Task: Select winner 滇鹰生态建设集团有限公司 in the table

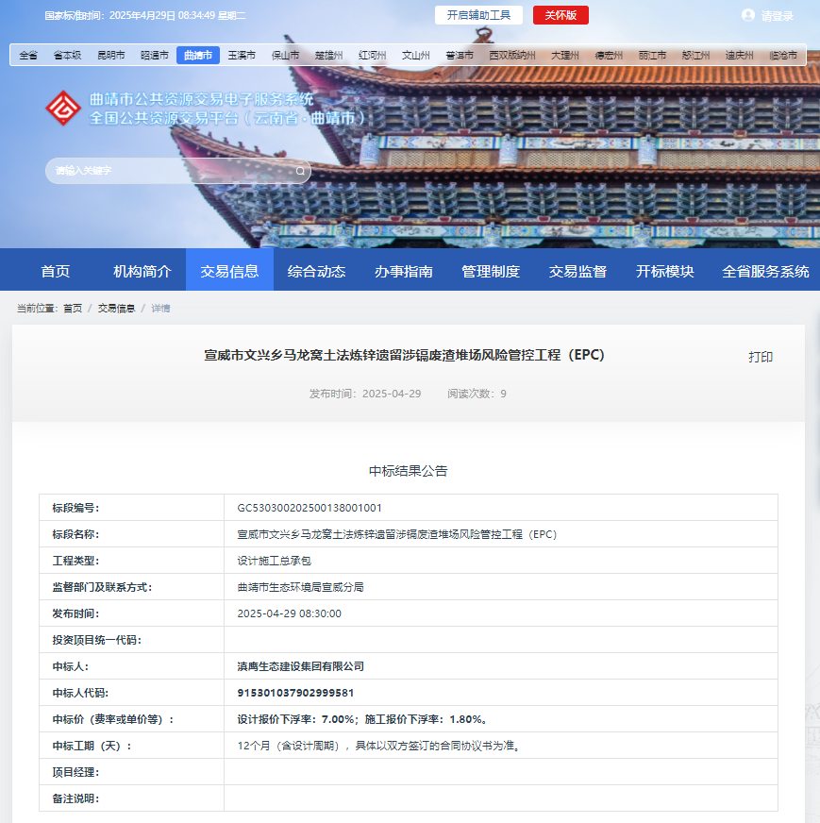Action: (300, 666)
